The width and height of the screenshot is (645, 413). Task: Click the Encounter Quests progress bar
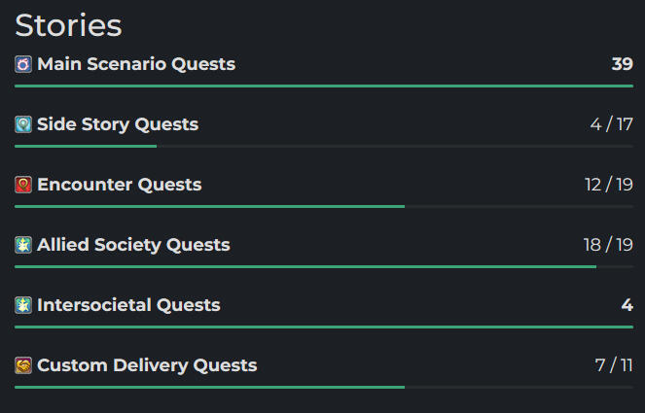click(324, 207)
